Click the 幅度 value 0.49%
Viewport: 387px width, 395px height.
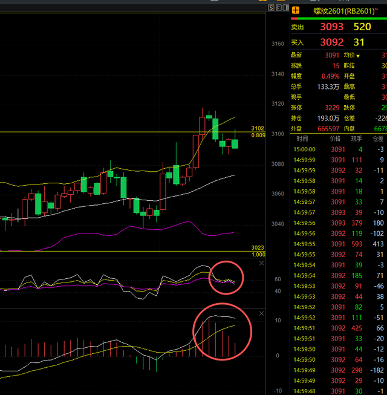330,76
